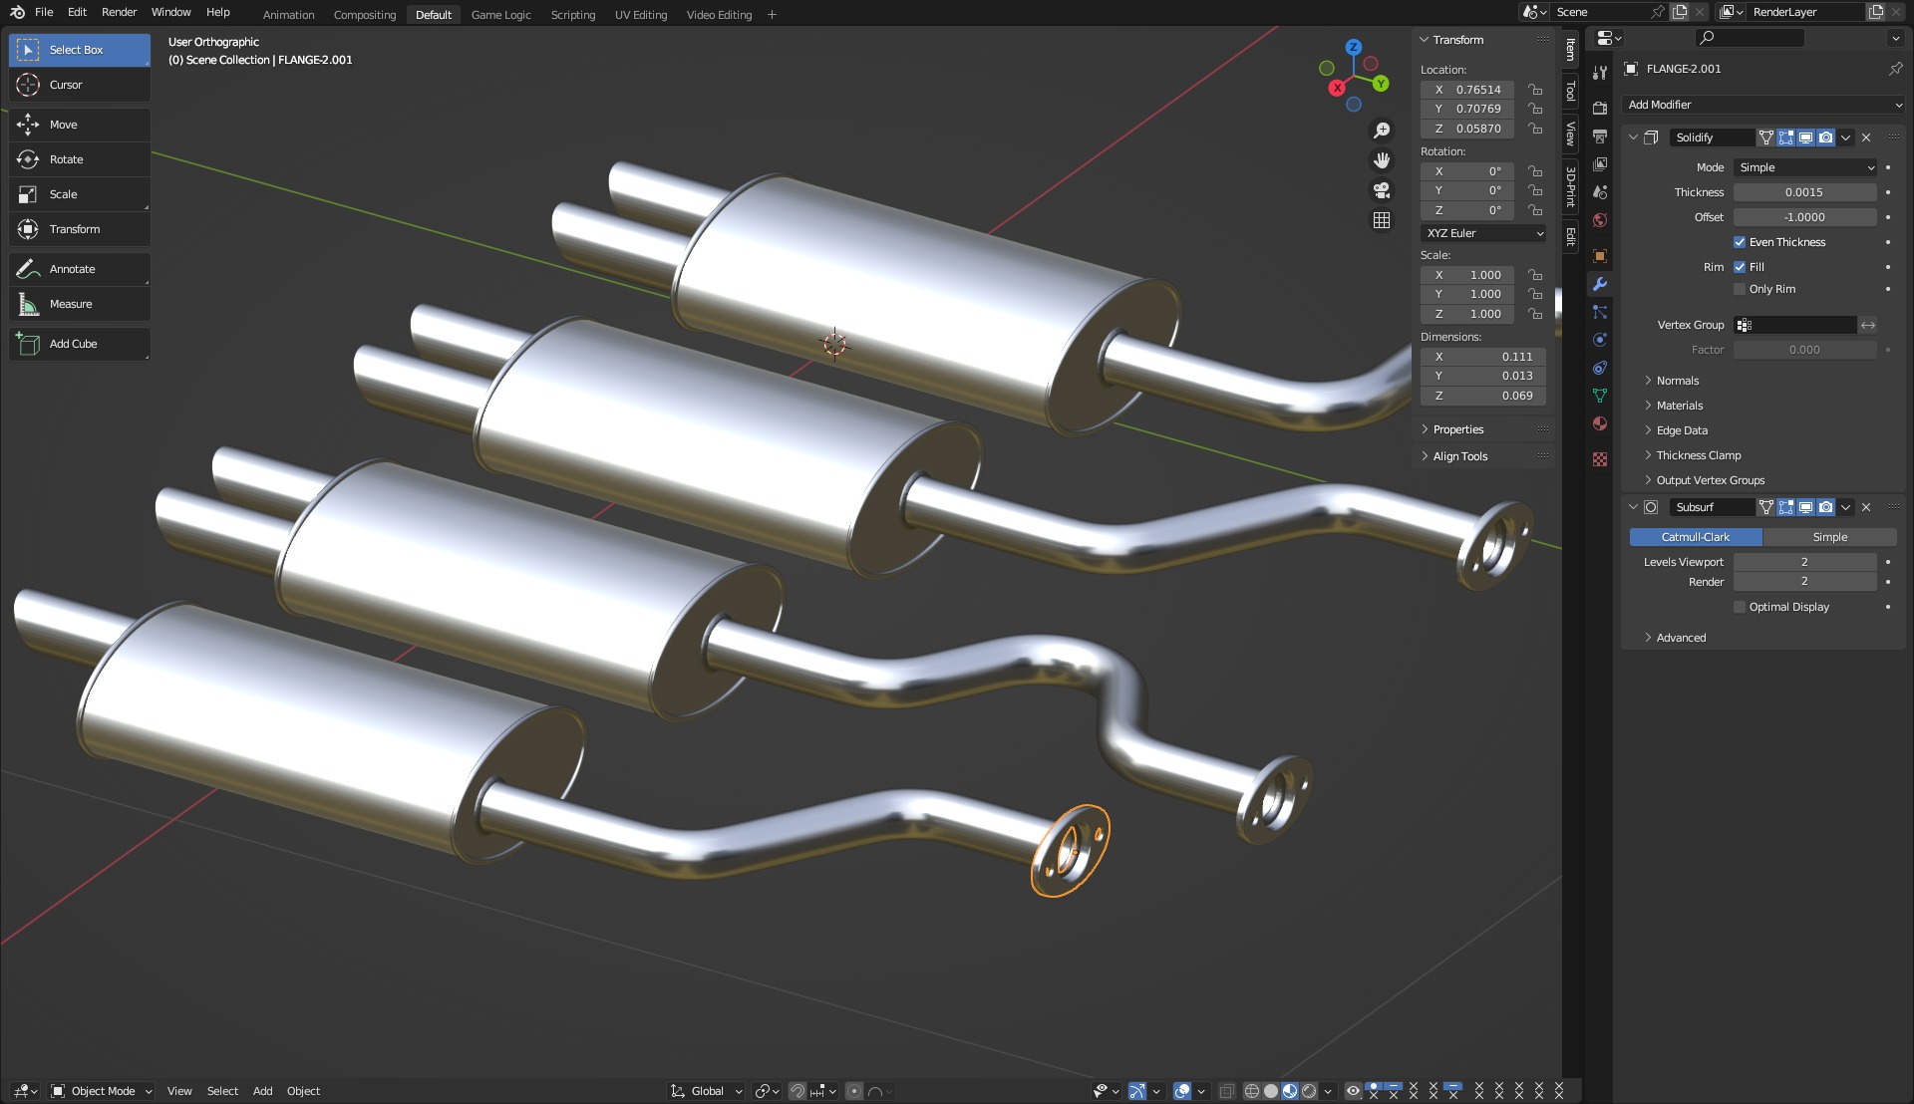Open Solidify Mode Simple dropdown
1914x1104 pixels.
(x=1805, y=167)
